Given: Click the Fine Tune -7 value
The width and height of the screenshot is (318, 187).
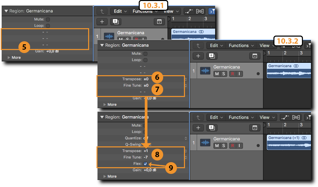Looking at the screenshot, I should click(x=146, y=157).
